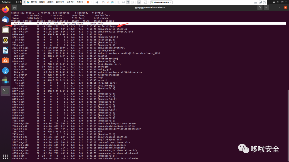The height and width of the screenshot is (162, 289).
Task: Open the 选项卡(T) menu
Action: [70, 2]
